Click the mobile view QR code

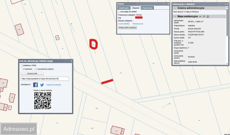click(43, 101)
